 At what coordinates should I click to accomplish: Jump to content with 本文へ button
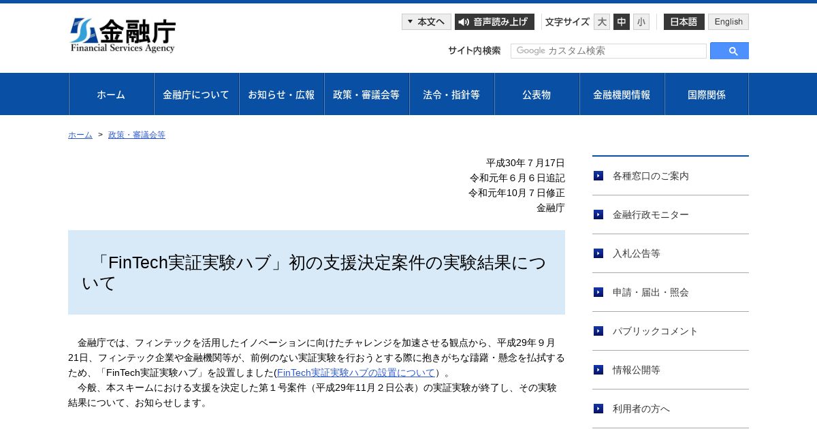pyautogui.click(x=426, y=22)
